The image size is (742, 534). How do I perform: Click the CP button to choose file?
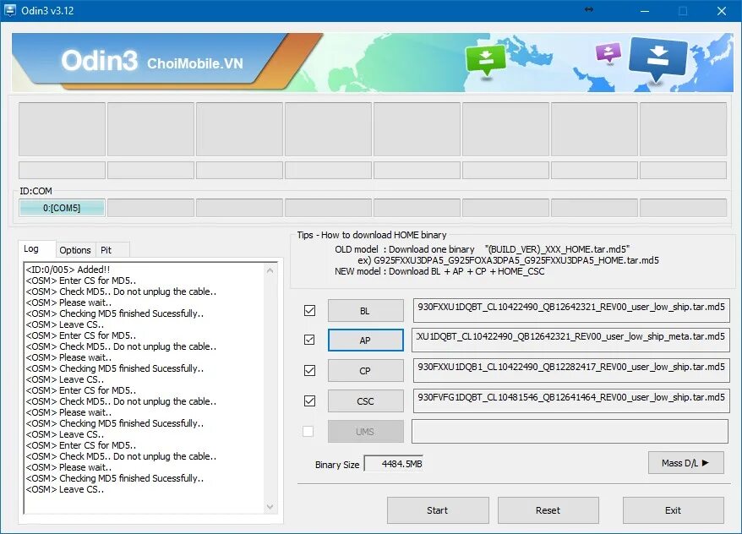pos(365,371)
